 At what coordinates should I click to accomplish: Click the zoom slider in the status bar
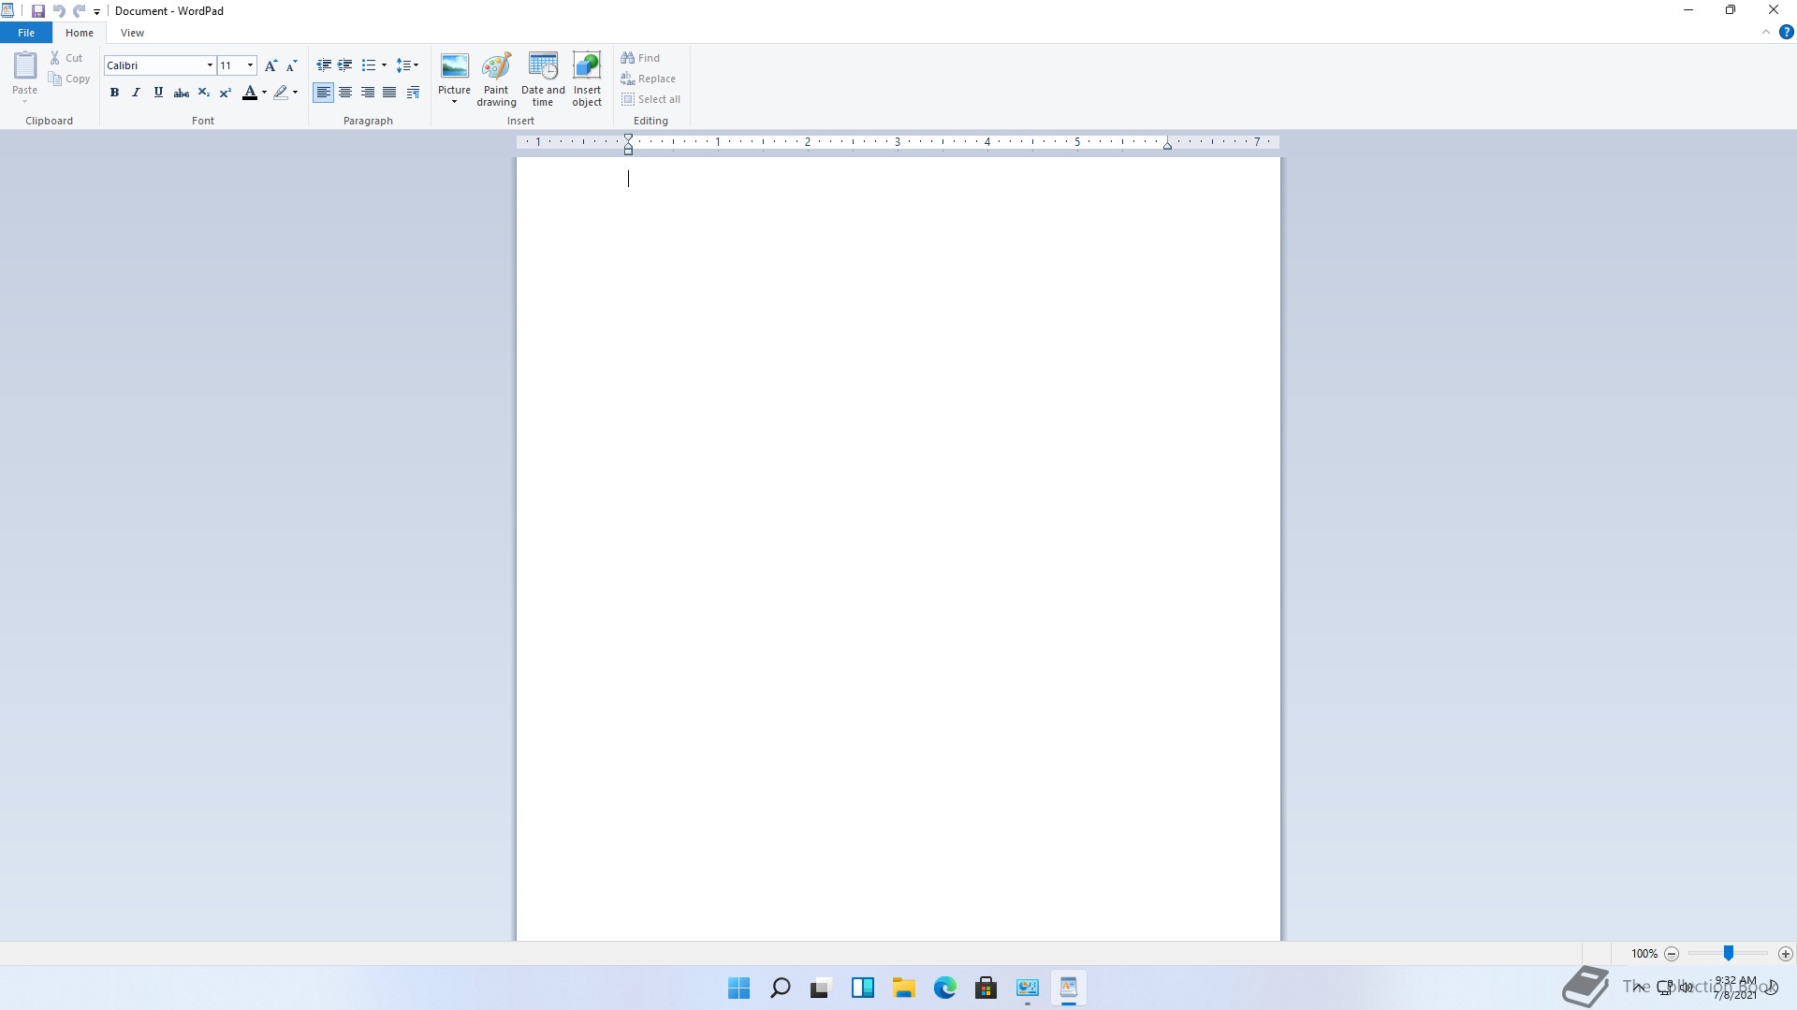click(1729, 953)
